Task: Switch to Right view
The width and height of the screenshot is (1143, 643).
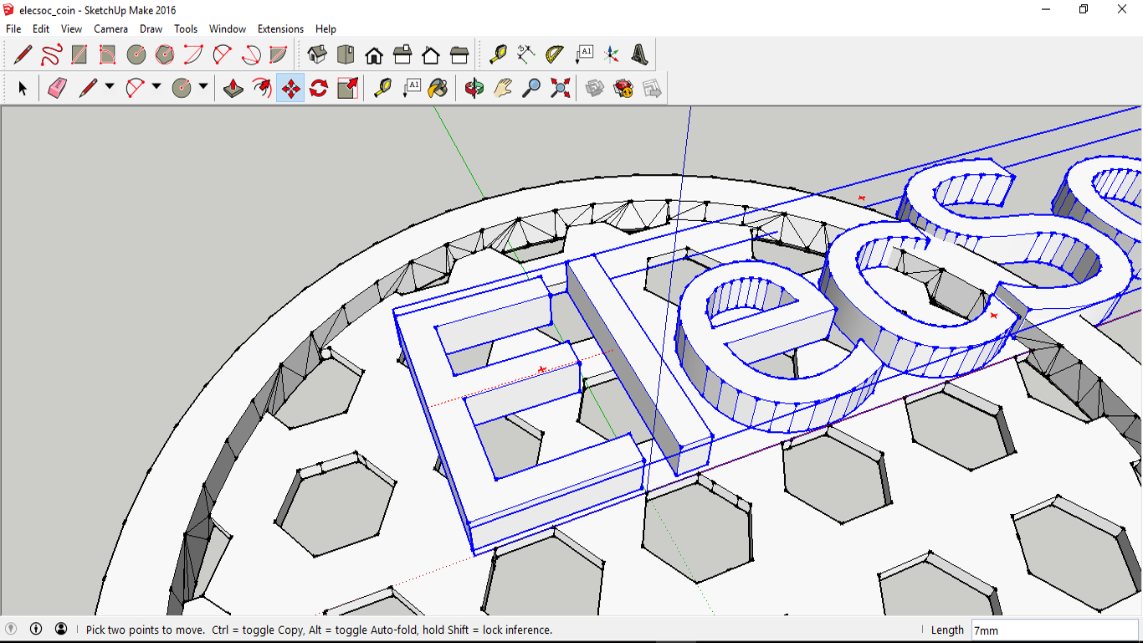Action: [x=402, y=55]
